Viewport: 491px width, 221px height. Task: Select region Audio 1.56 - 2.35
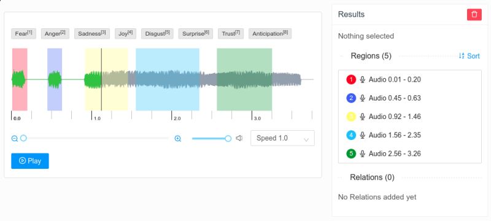410,135
